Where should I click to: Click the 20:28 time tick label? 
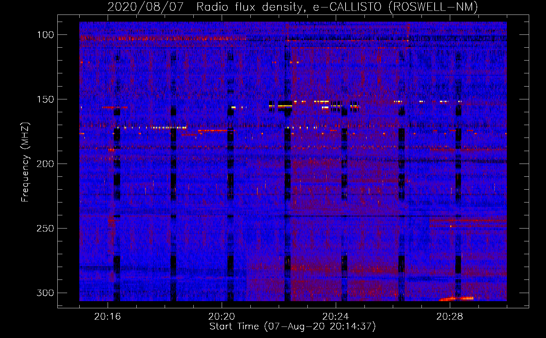[x=450, y=317]
